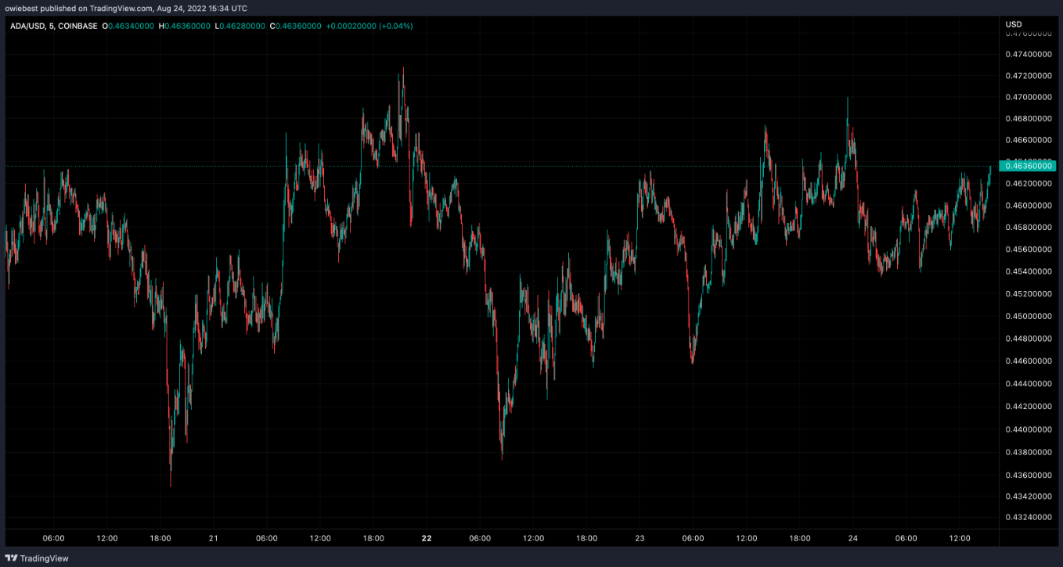Open the USD currency selector on the price axis
1063x567 pixels.
[1014, 26]
